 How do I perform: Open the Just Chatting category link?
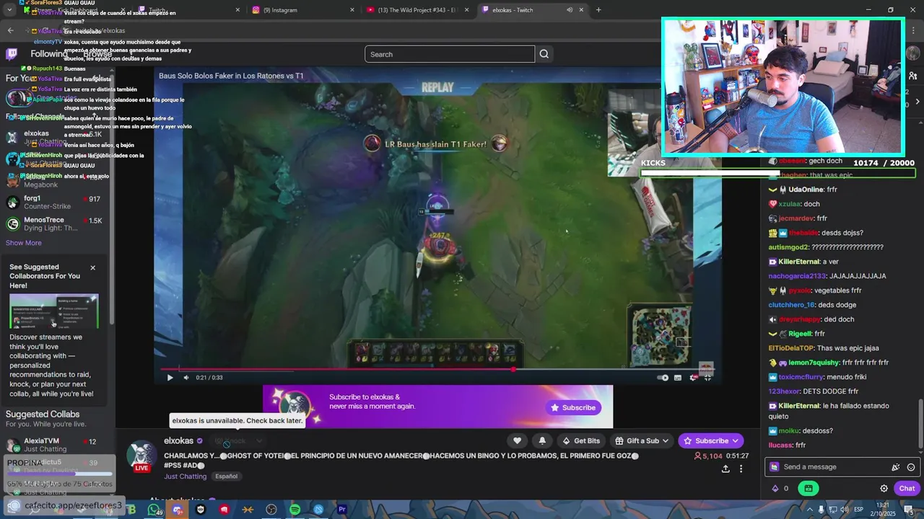point(185,476)
